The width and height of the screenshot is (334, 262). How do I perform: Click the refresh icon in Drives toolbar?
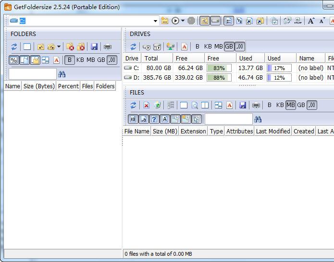pos(133,47)
